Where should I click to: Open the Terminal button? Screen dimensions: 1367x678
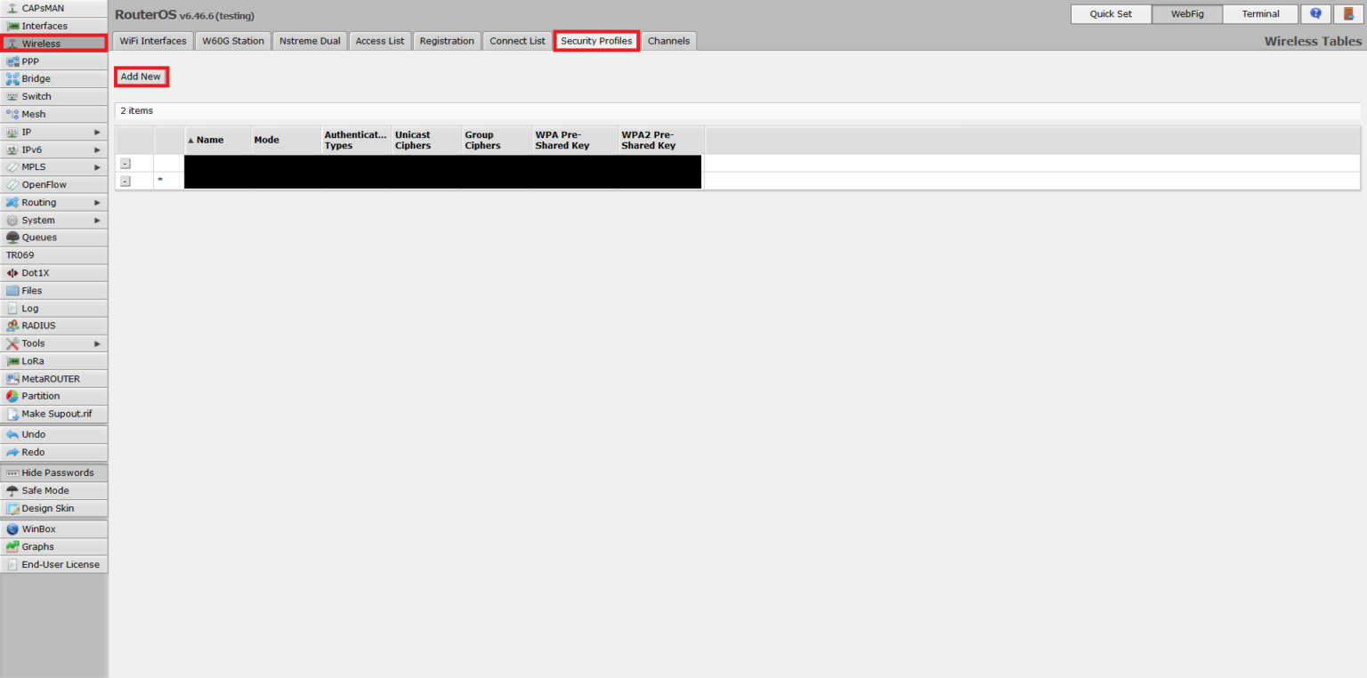coord(1260,14)
